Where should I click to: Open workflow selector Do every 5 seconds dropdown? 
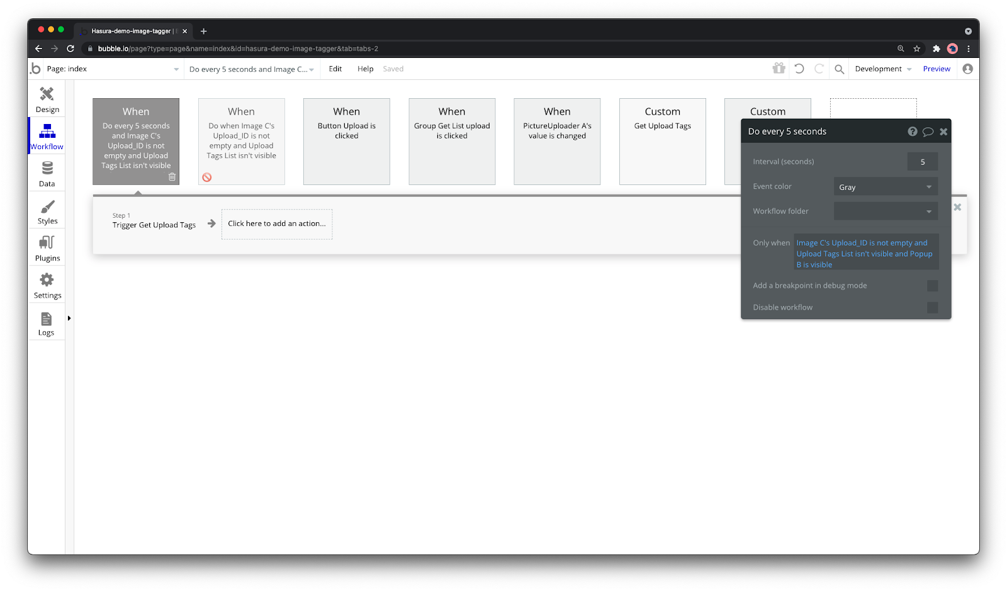[251, 69]
